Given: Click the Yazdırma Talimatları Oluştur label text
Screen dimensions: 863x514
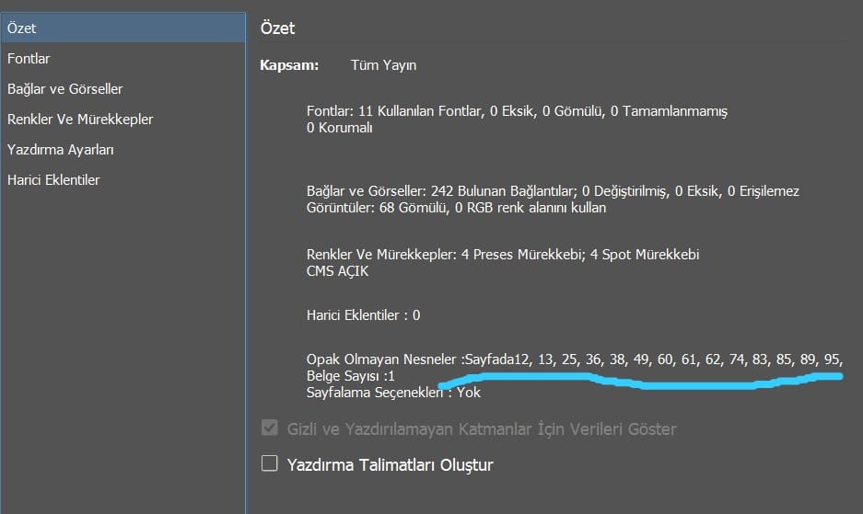Looking at the screenshot, I should (391, 465).
